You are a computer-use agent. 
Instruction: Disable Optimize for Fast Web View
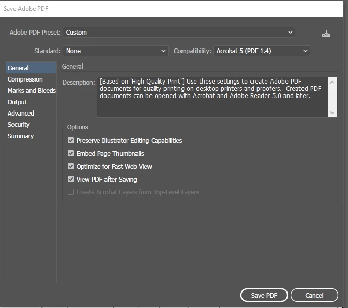(71, 166)
